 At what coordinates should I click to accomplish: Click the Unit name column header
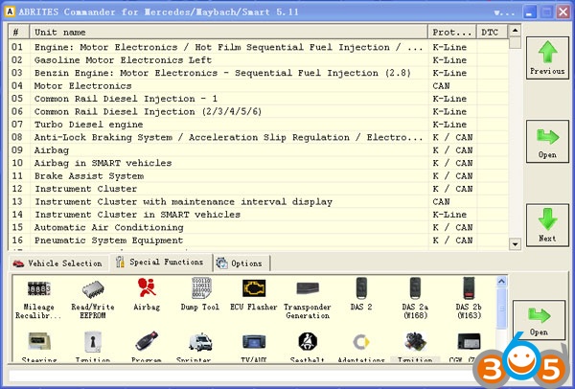click(228, 33)
